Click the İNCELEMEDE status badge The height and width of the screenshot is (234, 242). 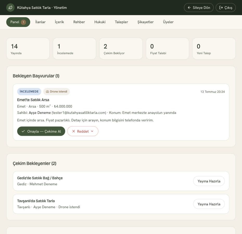(x=29, y=91)
